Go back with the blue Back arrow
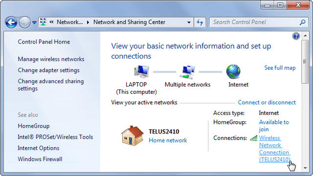The width and height of the screenshot is (313, 176). (x=11, y=22)
